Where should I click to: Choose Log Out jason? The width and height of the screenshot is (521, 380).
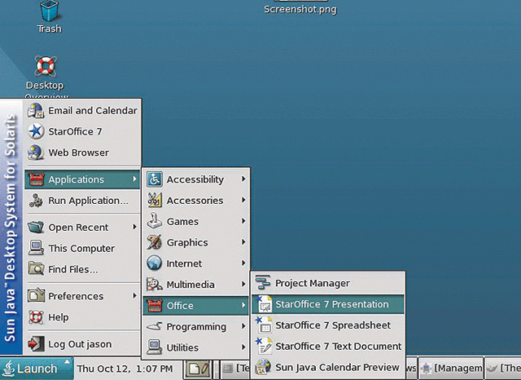(x=82, y=344)
